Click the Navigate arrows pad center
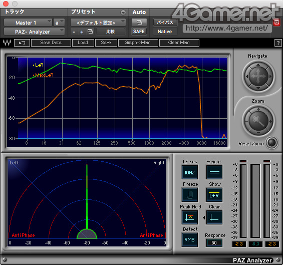Screen dimensions: 283x265 pyautogui.click(x=258, y=76)
